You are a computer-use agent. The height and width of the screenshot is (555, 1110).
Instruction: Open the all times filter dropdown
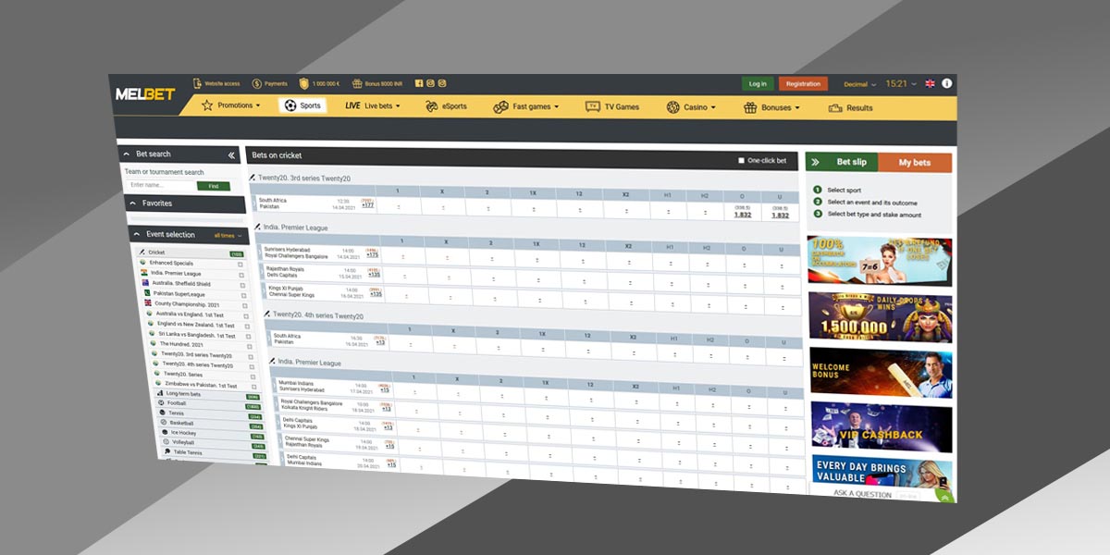(x=228, y=236)
